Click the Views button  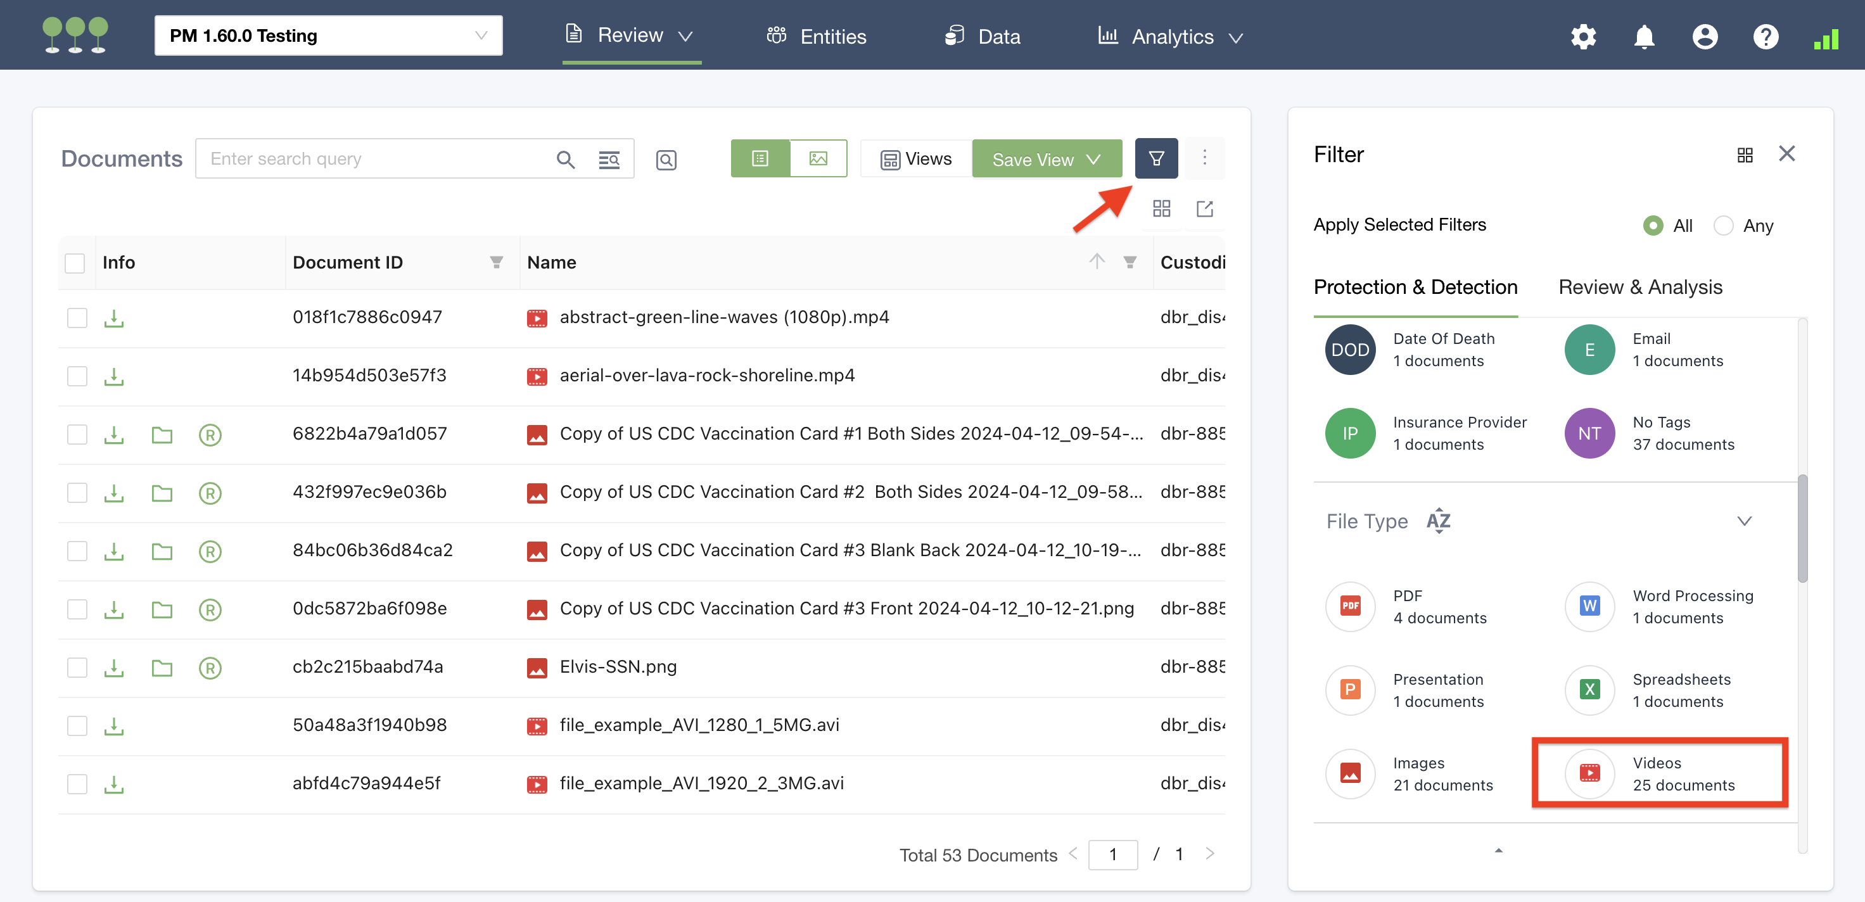916,159
